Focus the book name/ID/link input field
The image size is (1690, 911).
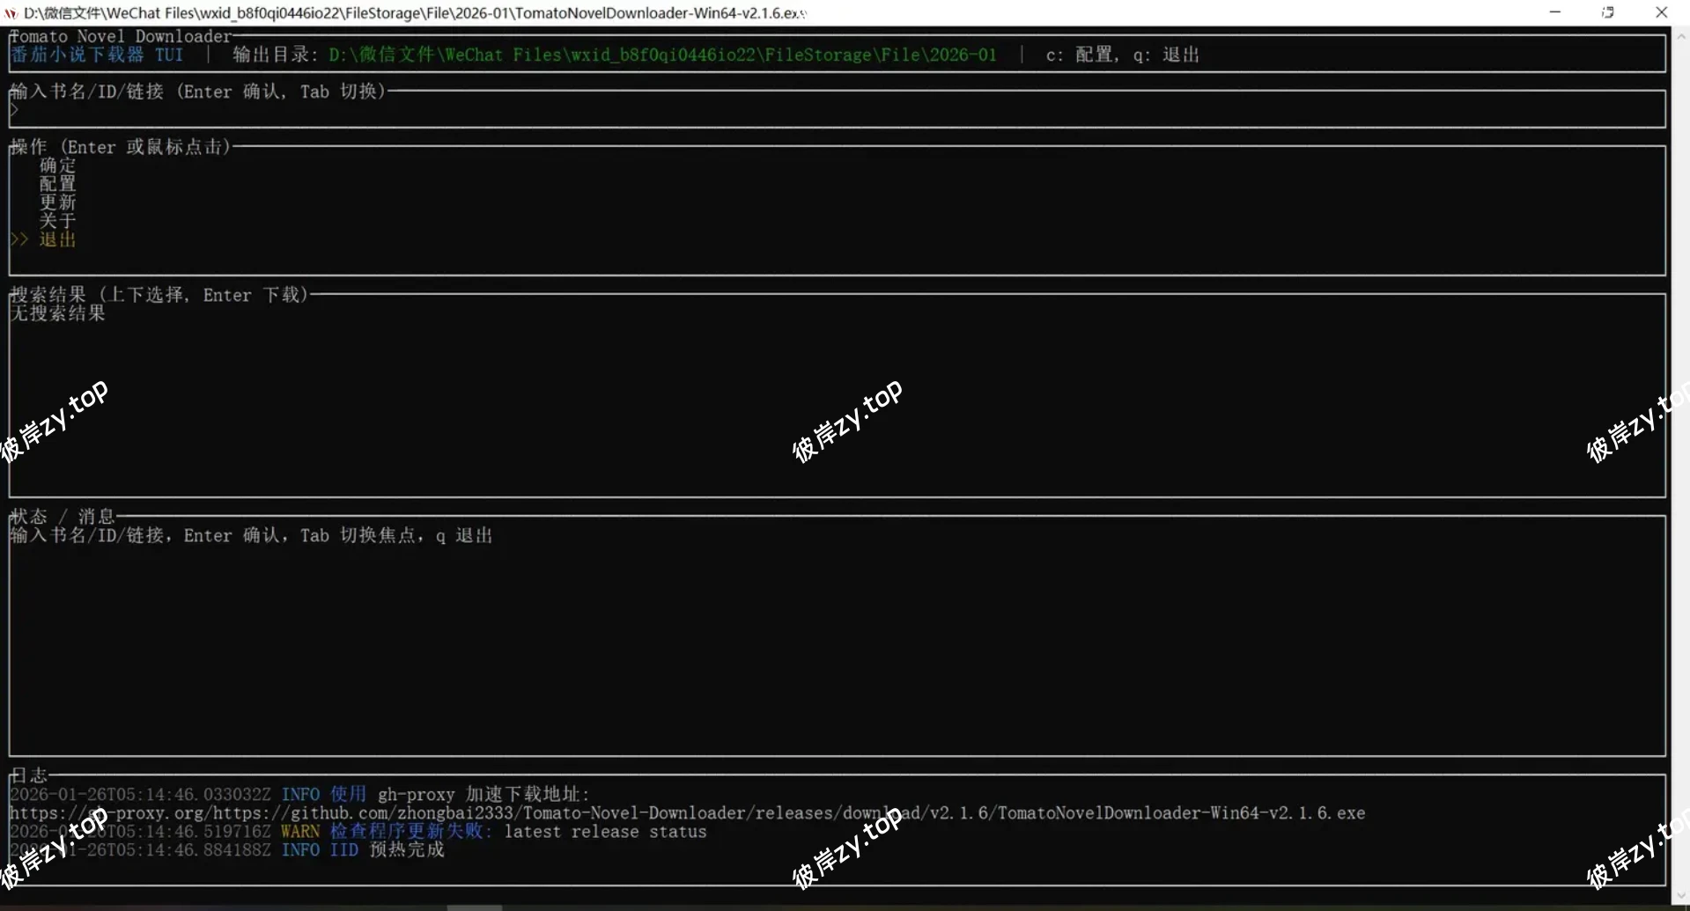pyautogui.click(x=837, y=110)
